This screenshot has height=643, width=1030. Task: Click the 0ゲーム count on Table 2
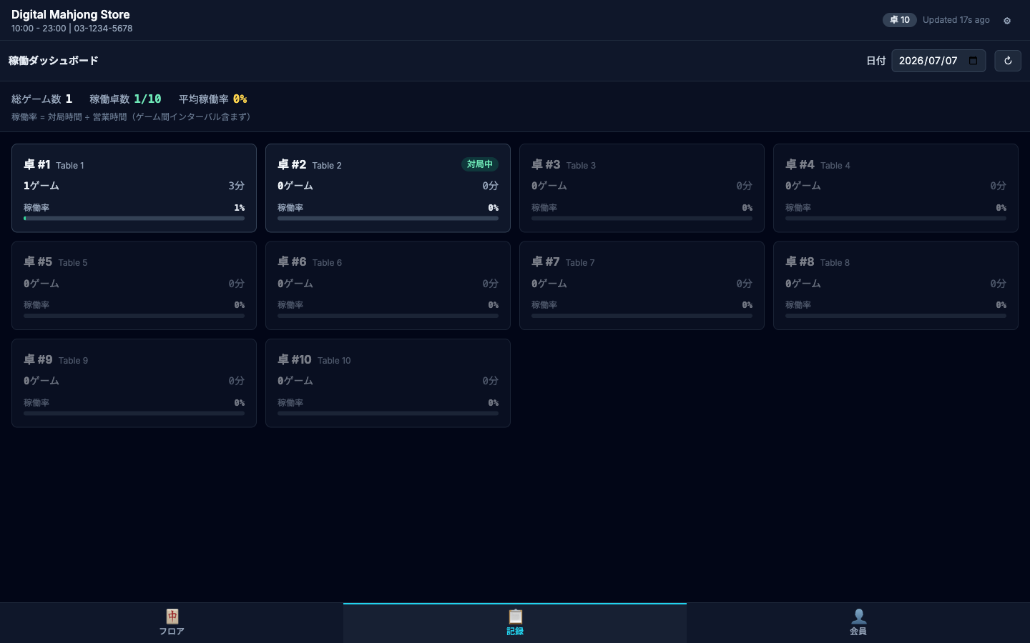tap(295, 186)
